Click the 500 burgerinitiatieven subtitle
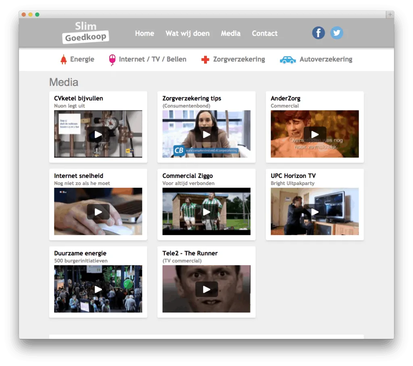Viewport: 413px width, 366px height. (81, 260)
